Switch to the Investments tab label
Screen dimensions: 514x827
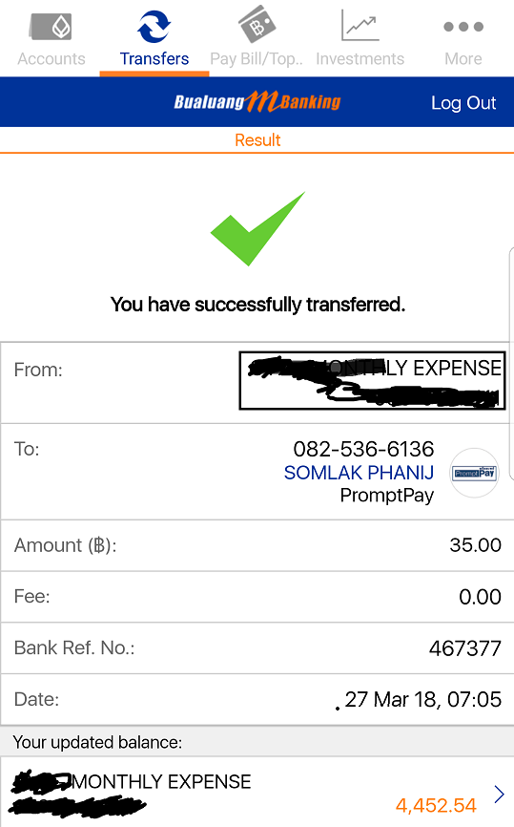(x=360, y=58)
